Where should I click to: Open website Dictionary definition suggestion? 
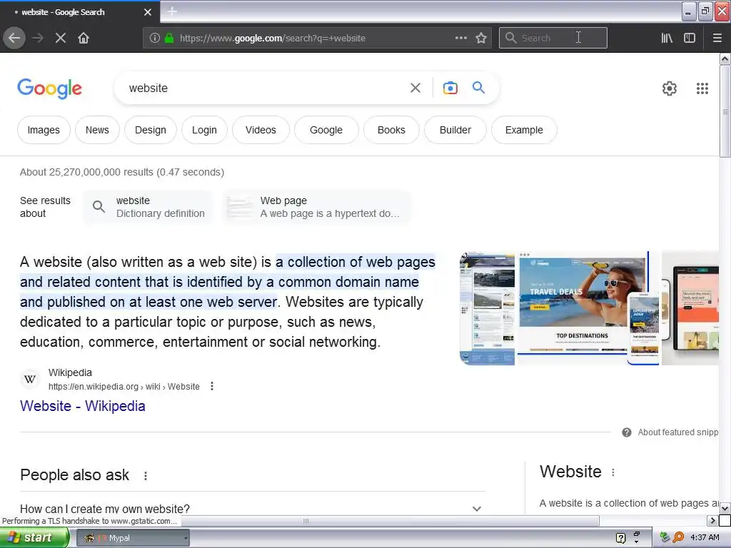coord(148,207)
